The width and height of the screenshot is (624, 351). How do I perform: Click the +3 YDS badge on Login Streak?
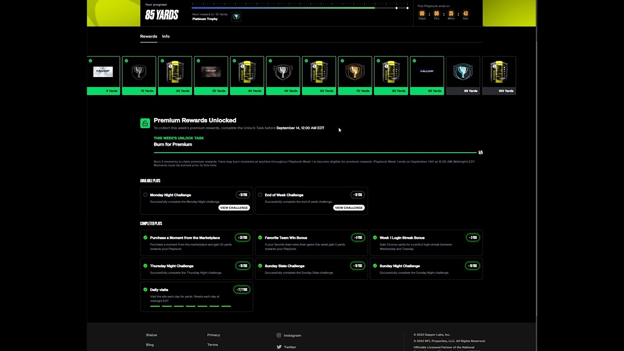473,238
